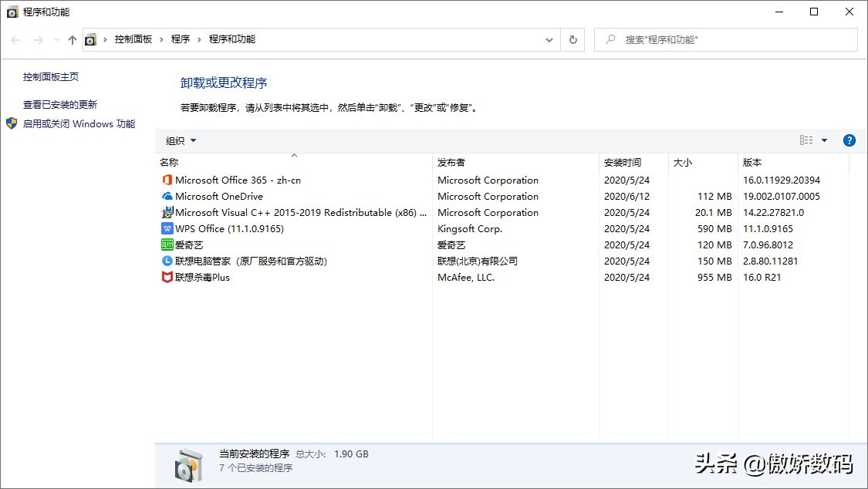
Task: Click size value 955 MB
Action: (714, 277)
